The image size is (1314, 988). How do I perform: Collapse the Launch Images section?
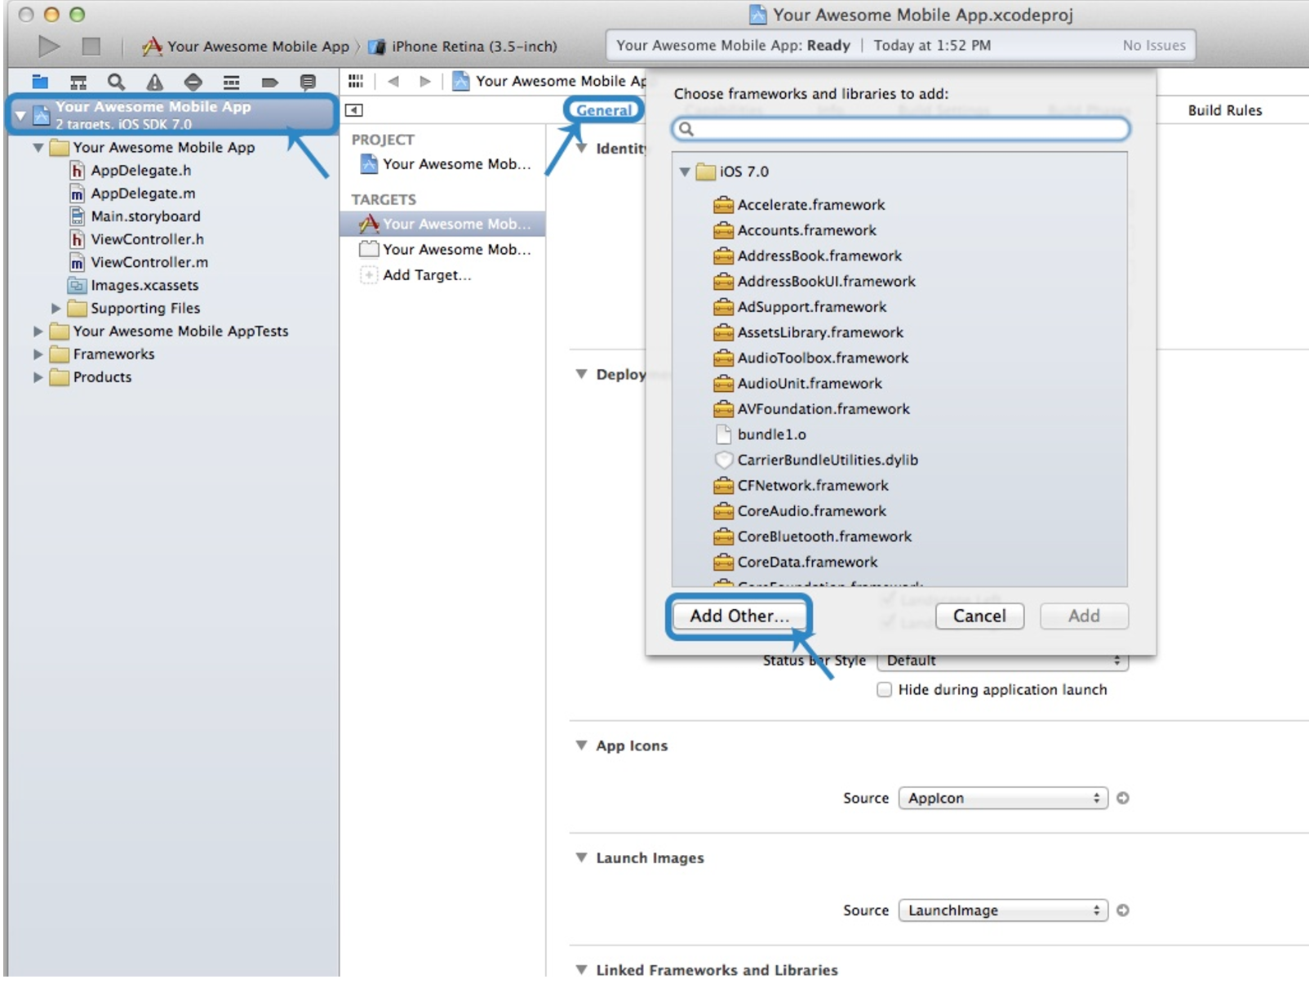[581, 857]
